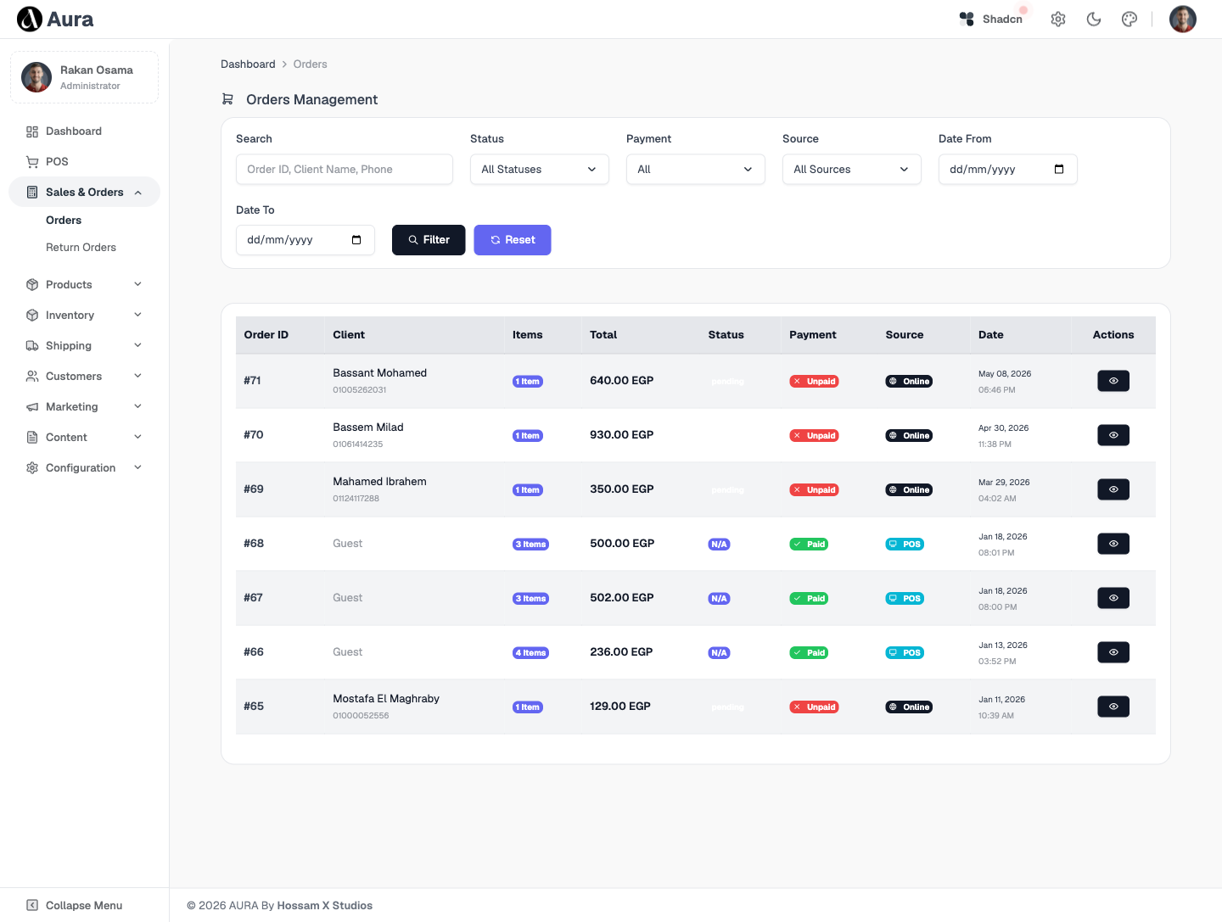Open the Shadcn theme switcher

coord(991,19)
